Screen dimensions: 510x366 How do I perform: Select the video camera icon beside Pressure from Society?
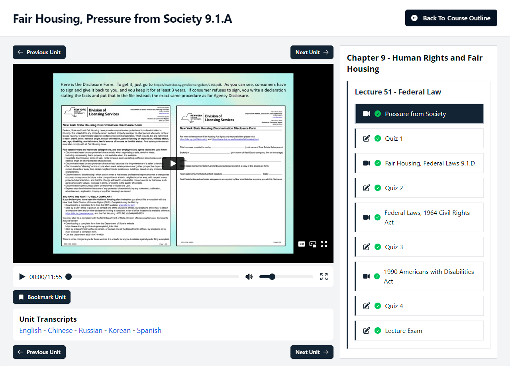coord(367,114)
